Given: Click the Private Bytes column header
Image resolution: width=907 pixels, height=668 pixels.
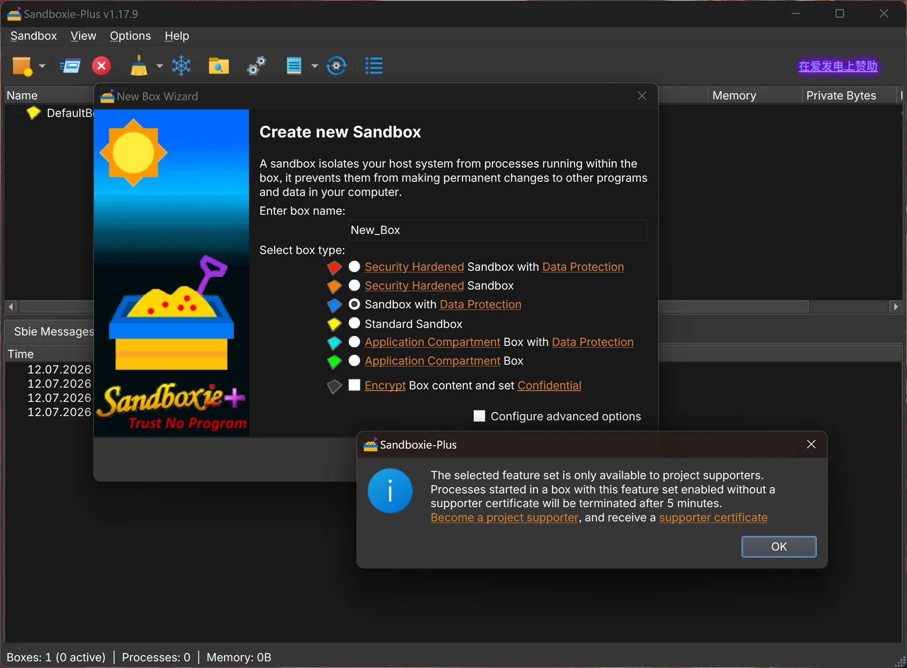Looking at the screenshot, I should point(849,95).
